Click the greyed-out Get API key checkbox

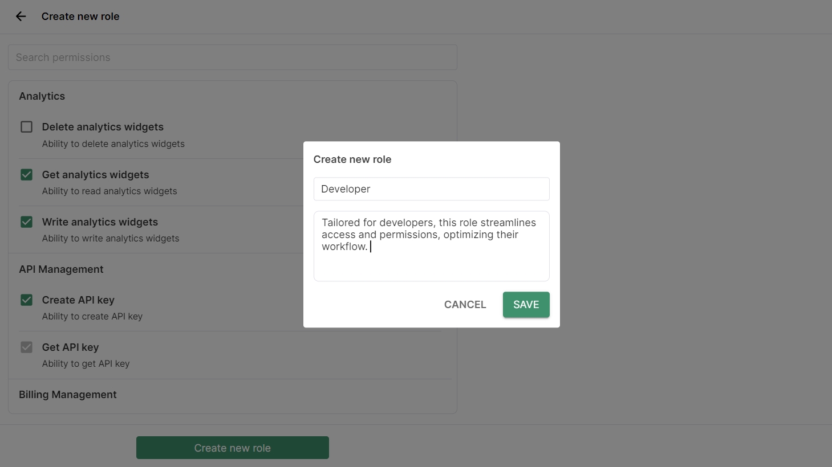click(x=27, y=347)
